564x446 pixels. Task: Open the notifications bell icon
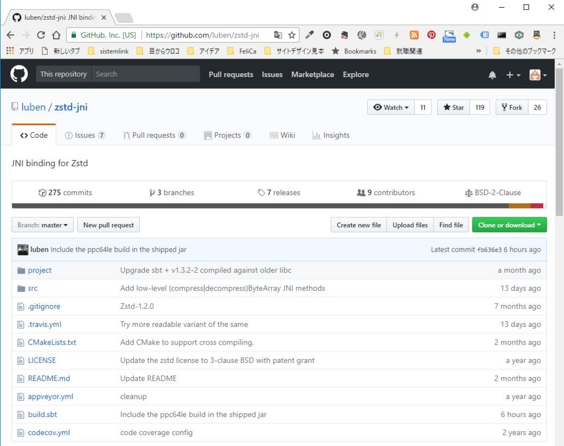tap(492, 75)
